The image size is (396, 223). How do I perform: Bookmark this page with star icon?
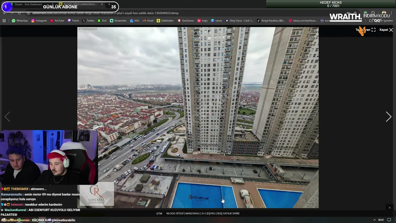355,13
